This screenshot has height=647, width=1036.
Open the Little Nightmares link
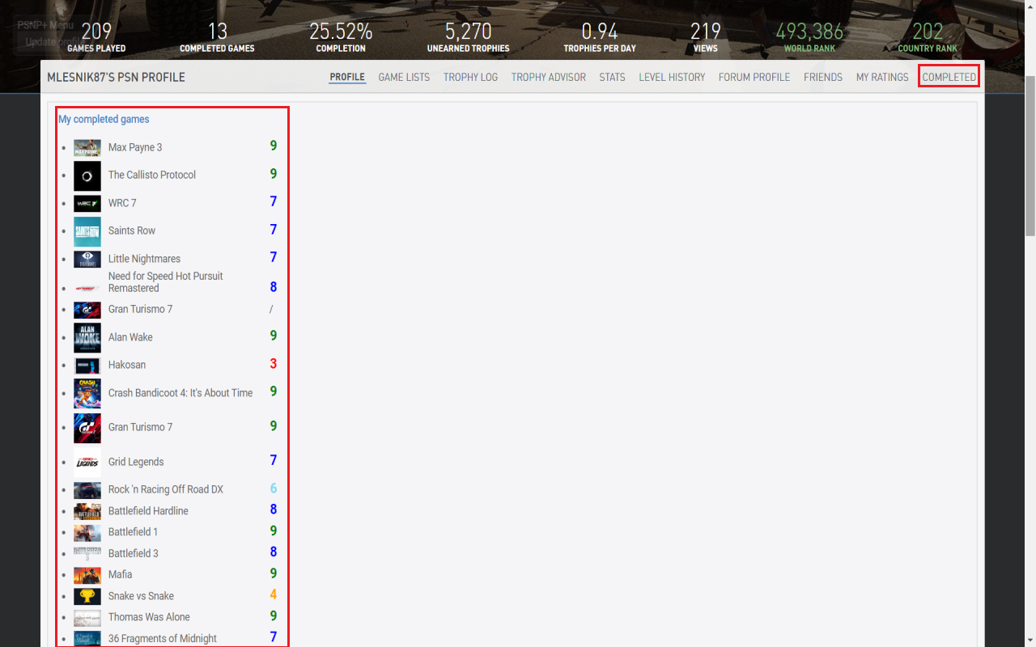144,259
